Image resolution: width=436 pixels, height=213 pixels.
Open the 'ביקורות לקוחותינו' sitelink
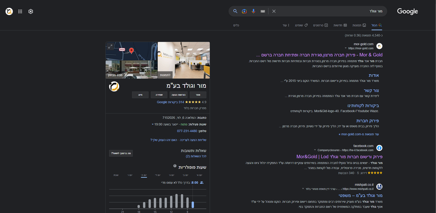[363, 106]
